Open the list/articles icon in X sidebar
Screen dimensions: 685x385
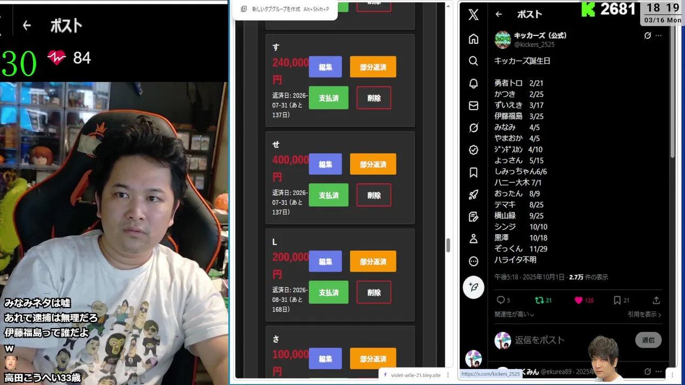tap(474, 217)
